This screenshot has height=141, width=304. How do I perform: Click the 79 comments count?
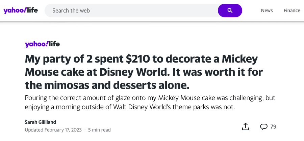point(273,127)
